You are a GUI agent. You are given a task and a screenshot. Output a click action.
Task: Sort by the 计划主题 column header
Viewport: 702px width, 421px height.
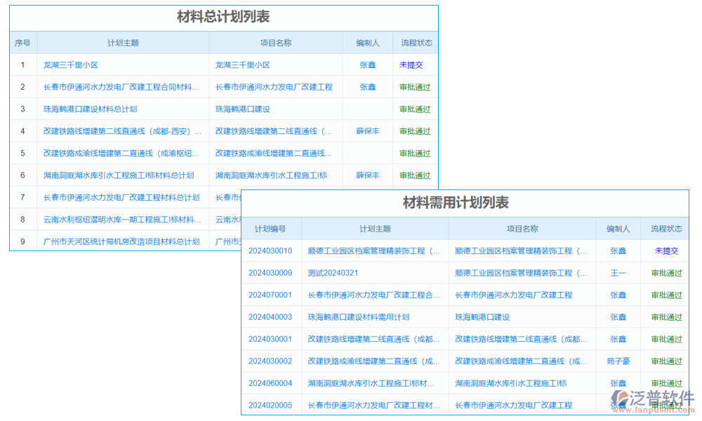click(122, 42)
